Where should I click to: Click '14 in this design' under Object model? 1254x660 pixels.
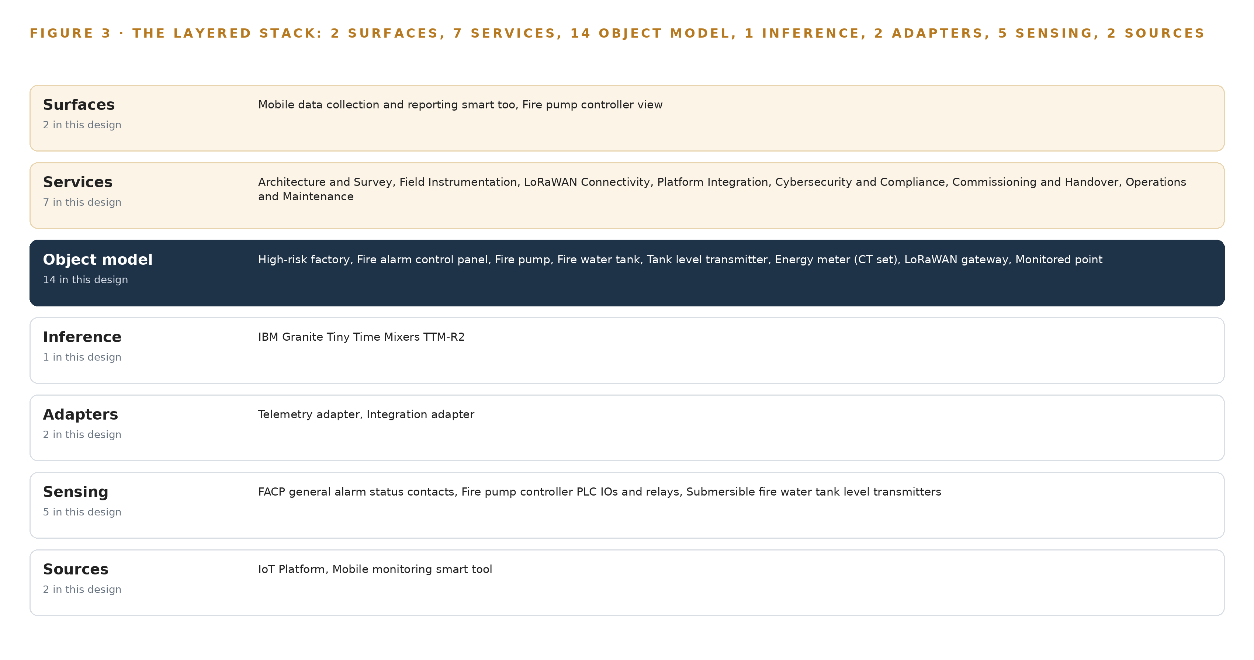pos(86,280)
